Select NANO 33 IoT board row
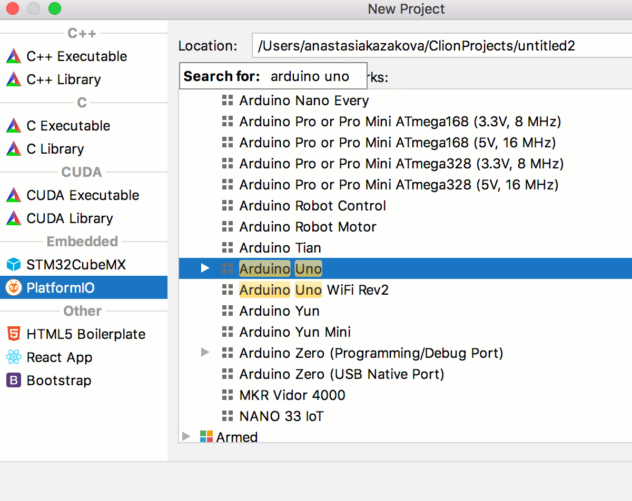632x501 pixels. pos(406,416)
